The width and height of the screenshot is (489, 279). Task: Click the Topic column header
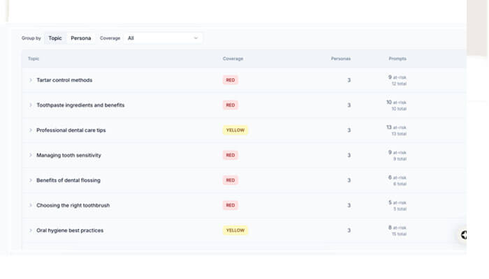(x=34, y=59)
